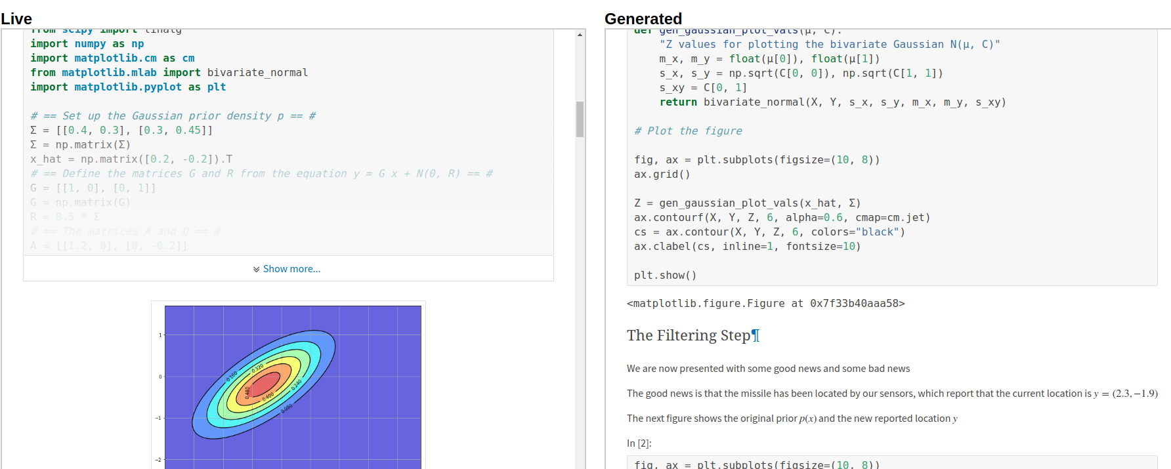Click the 'Σ = np.matrix(Σ)' line

click(81, 145)
